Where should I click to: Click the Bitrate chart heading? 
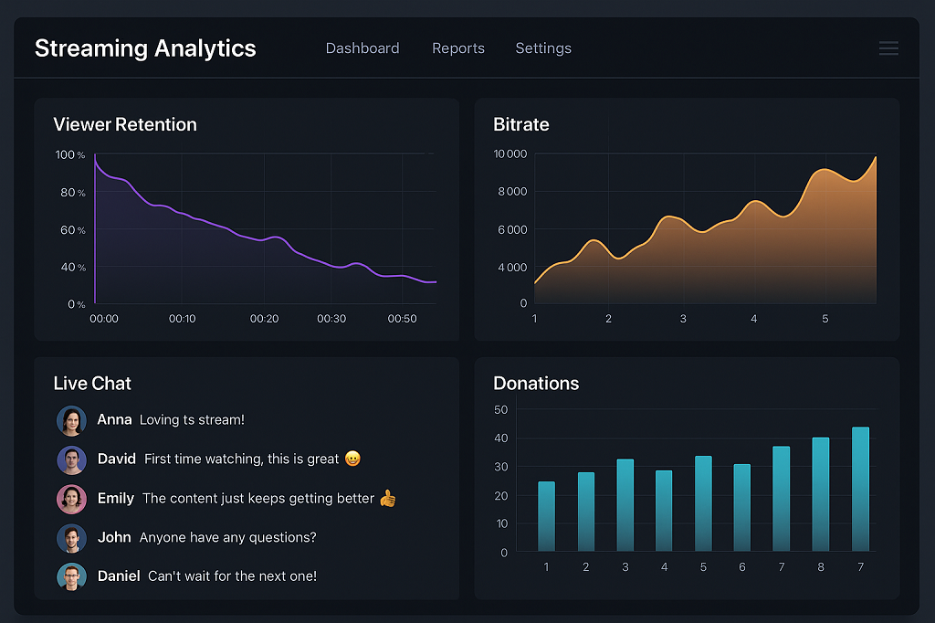point(520,125)
